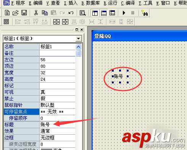Viewport: 187px width, 150px height.
Task: Open the 鼠标指针 value 默认型
Action: [x=57, y=105]
